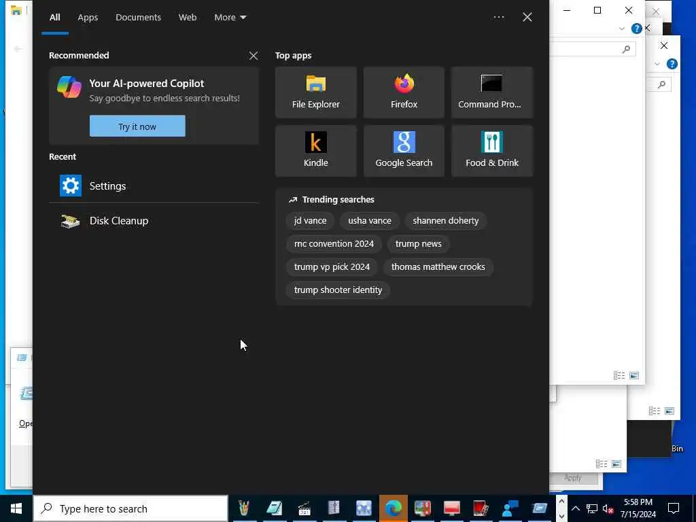Open Google Search app tile
This screenshot has width=696, height=522.
click(404, 151)
